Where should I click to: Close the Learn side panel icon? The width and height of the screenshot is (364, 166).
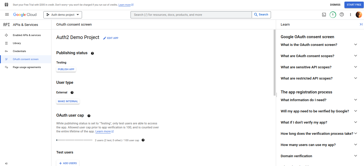pos(361,24)
